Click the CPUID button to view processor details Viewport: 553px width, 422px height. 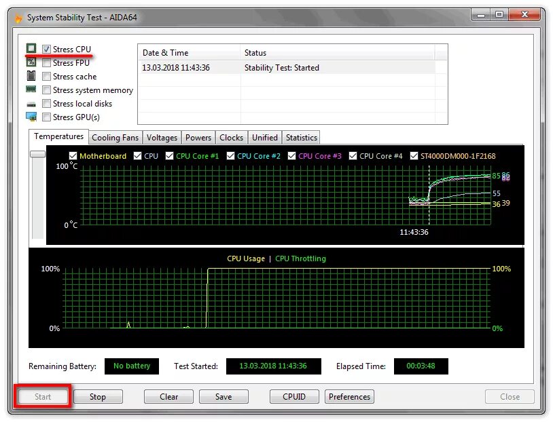click(x=294, y=396)
